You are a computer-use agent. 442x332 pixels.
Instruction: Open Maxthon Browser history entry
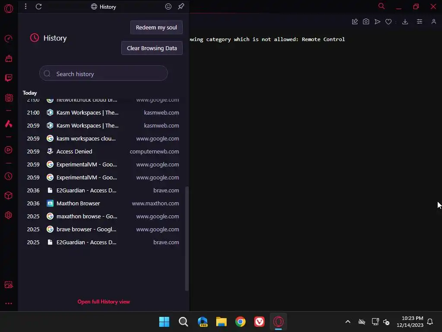tap(103, 204)
